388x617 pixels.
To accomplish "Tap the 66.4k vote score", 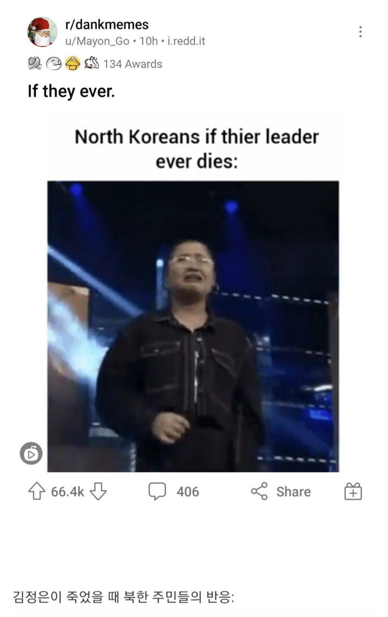I will pyautogui.click(x=67, y=492).
